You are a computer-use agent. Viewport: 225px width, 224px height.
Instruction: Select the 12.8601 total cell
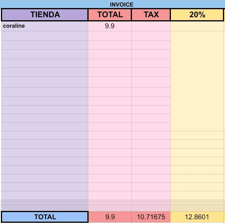point(197,217)
